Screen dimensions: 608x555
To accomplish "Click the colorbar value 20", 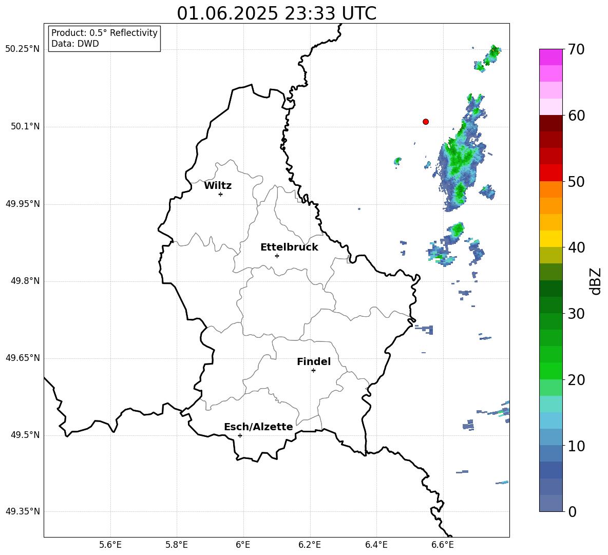I will [x=576, y=380].
